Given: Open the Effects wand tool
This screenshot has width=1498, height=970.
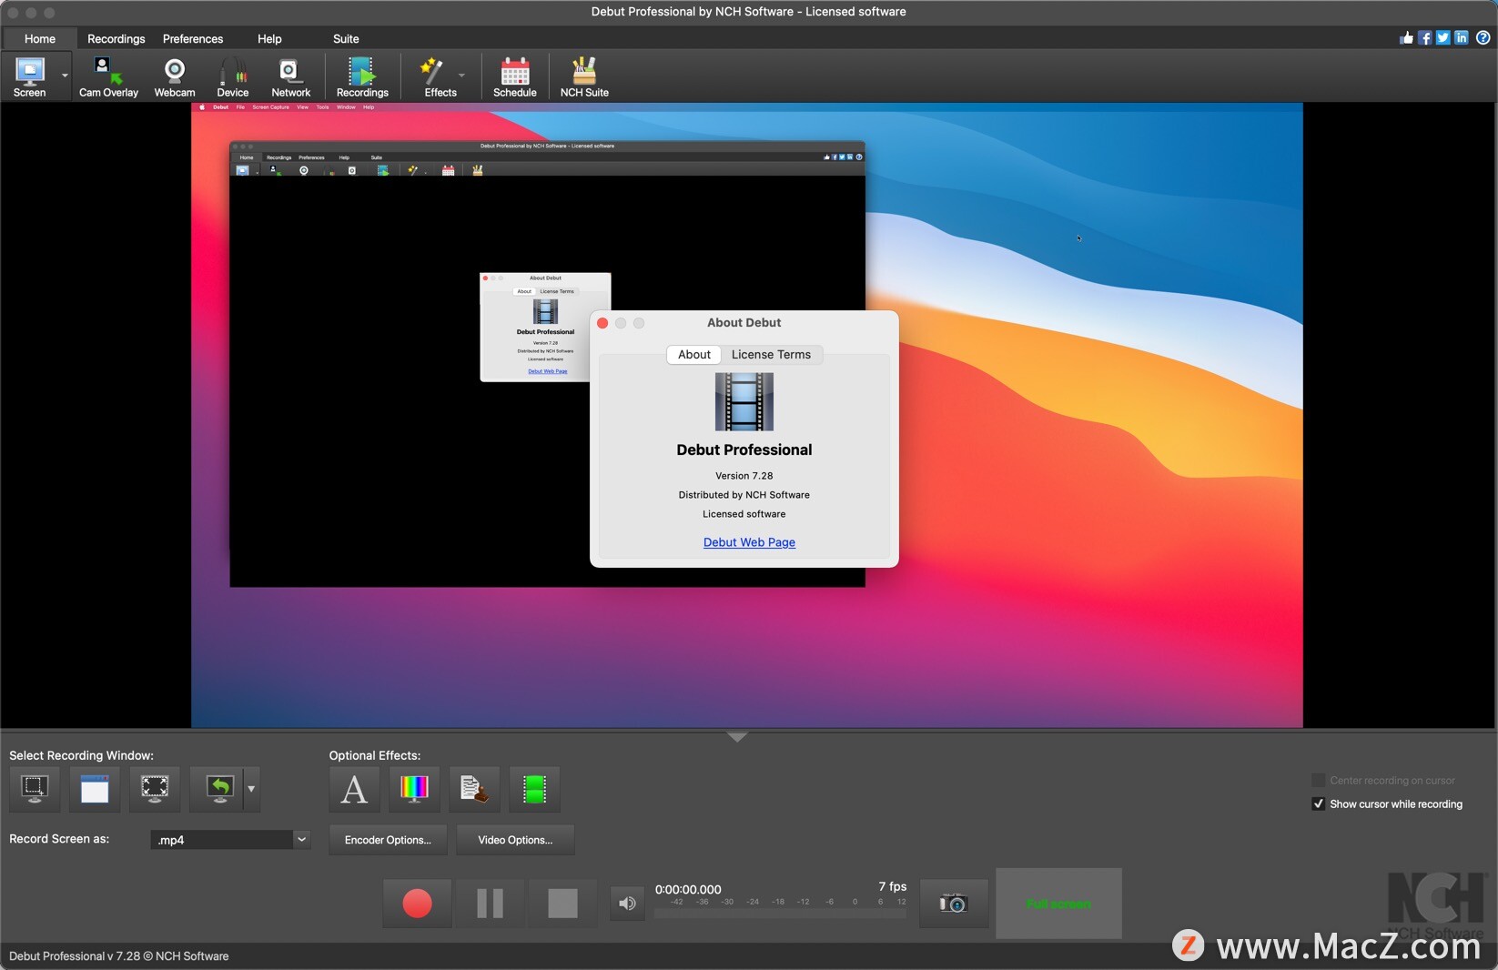Looking at the screenshot, I should click(x=440, y=76).
